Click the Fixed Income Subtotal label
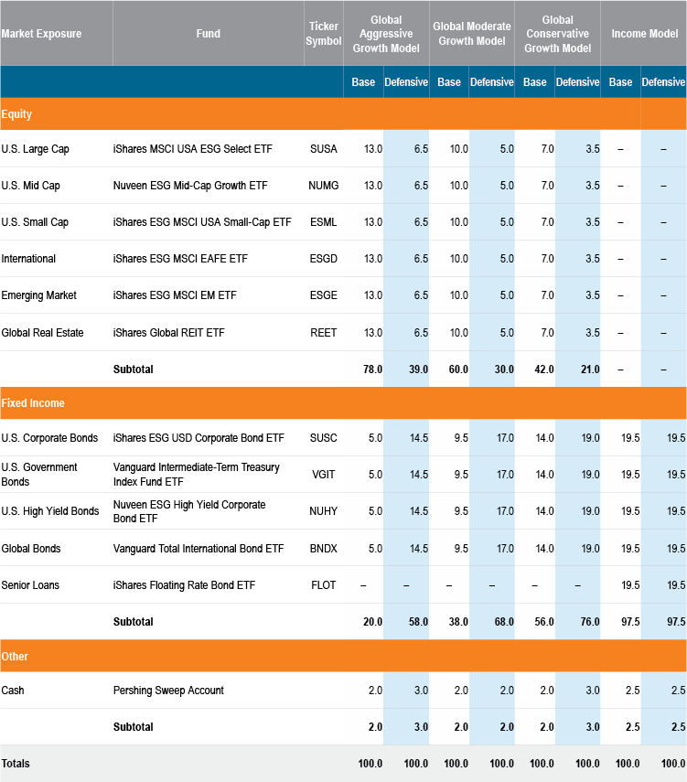The width and height of the screenshot is (687, 782). (134, 622)
